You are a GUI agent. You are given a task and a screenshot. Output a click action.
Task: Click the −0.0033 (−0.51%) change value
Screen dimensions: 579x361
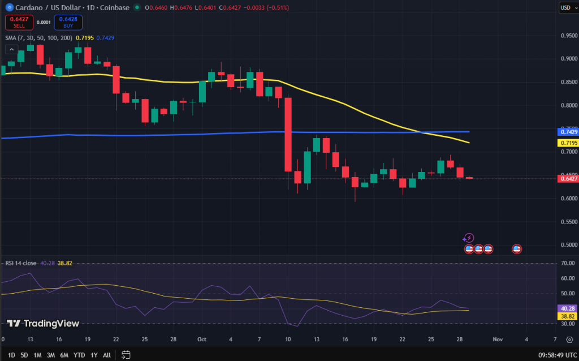267,7
